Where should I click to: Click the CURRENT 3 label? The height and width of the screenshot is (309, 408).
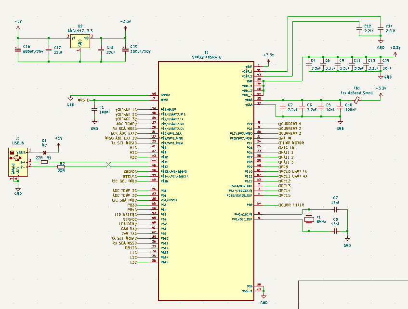(290, 133)
